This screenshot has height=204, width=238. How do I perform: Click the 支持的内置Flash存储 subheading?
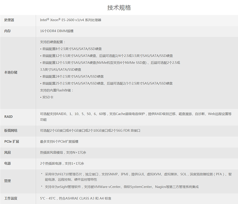tap(56, 90)
